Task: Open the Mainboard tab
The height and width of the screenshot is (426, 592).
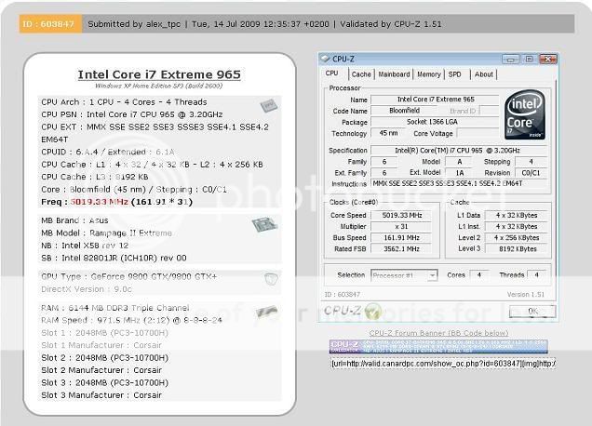Action: [394, 74]
